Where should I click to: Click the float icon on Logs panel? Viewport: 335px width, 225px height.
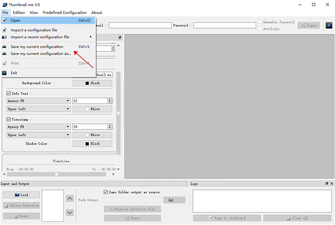coord(327,184)
